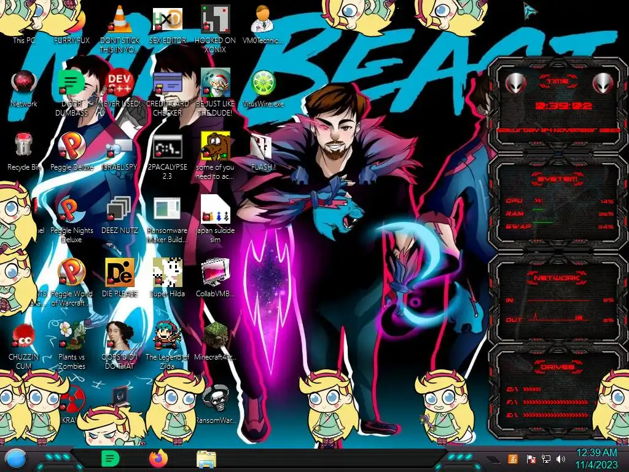Click the 12:39 AM taskbar clock
Image resolution: width=629 pixels, height=472 pixels.
(x=596, y=458)
